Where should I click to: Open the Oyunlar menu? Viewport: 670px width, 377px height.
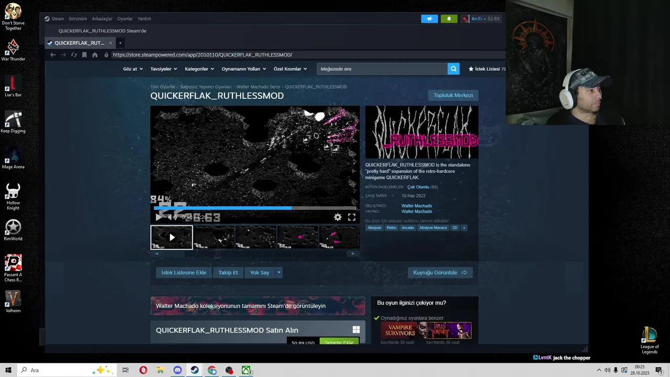(125, 19)
